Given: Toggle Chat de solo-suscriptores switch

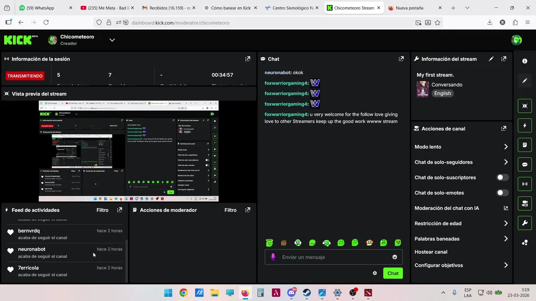Looking at the screenshot, I should (502, 177).
